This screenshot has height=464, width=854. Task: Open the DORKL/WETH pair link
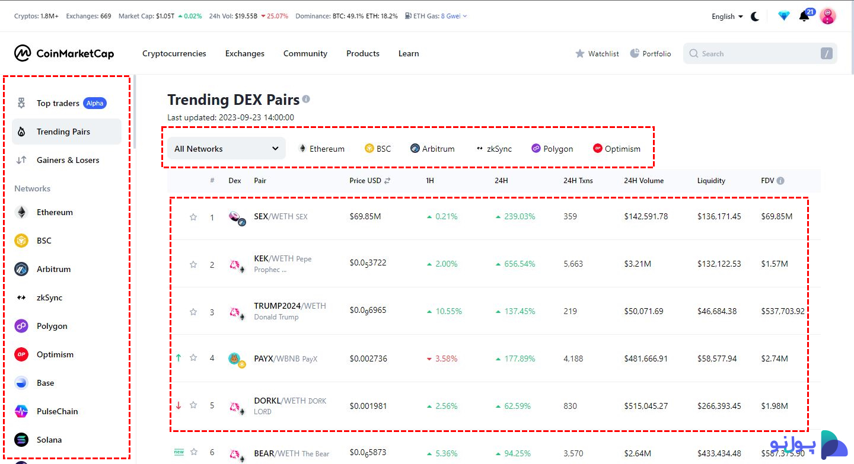point(290,406)
